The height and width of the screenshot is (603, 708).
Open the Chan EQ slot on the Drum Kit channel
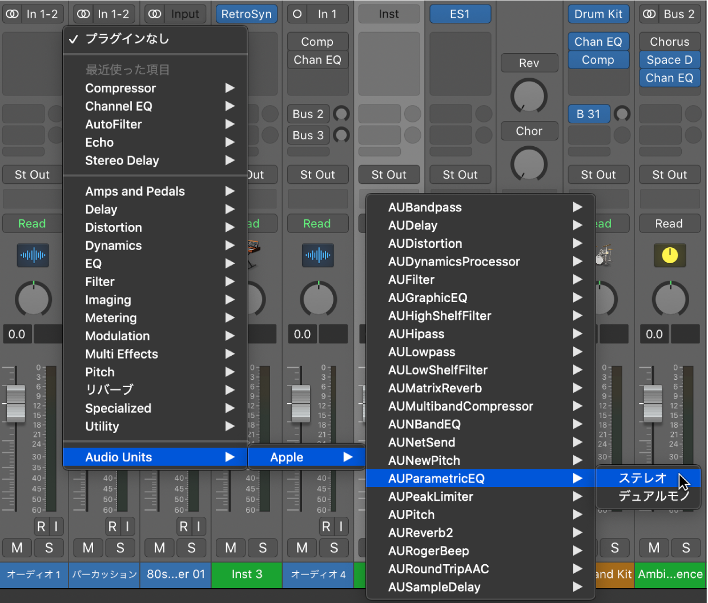[x=598, y=41]
